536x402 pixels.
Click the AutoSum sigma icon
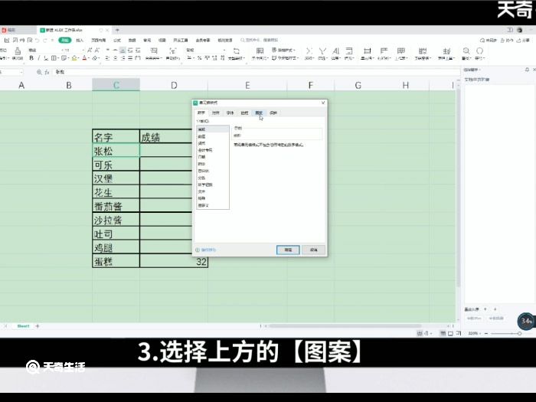pyautogui.click(x=309, y=51)
